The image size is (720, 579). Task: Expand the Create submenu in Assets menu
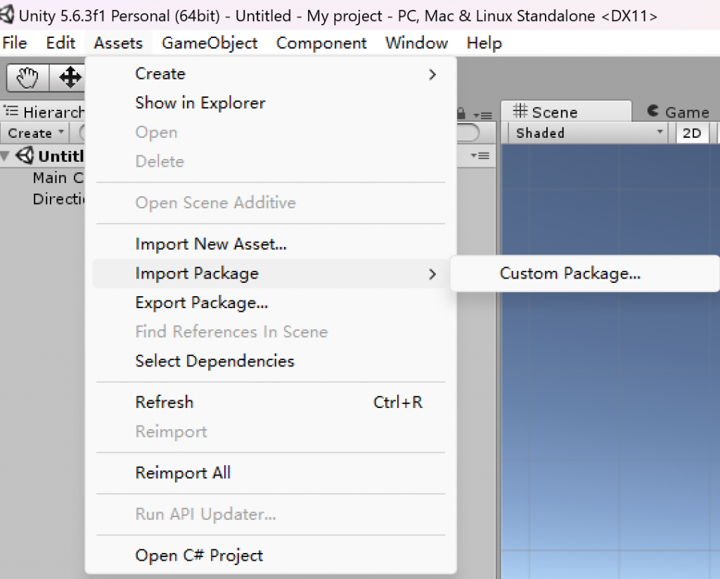pos(271,74)
